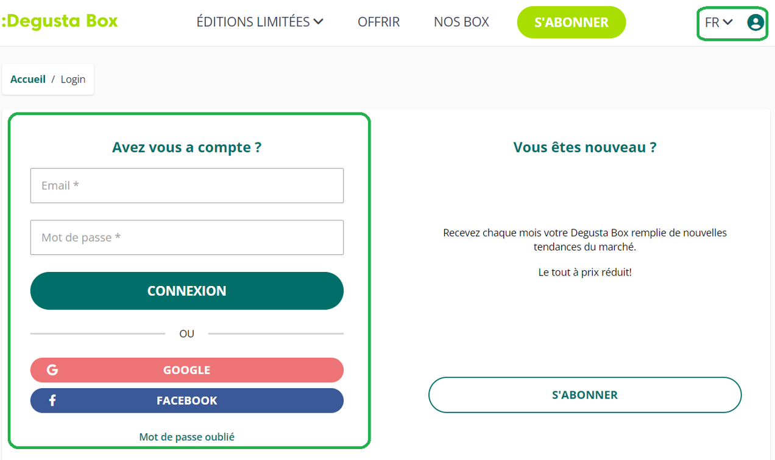Sign in with the FACEBOOK button label
The height and width of the screenshot is (460, 775).
(x=187, y=400)
